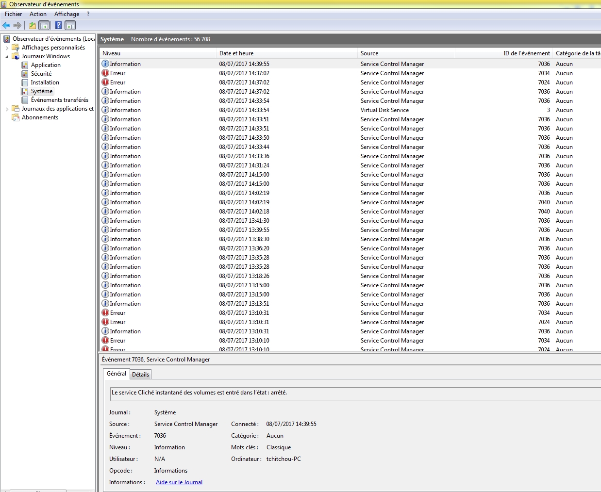This screenshot has width=601, height=492.
Task: Click the up one level folder icon
Action: (33, 26)
